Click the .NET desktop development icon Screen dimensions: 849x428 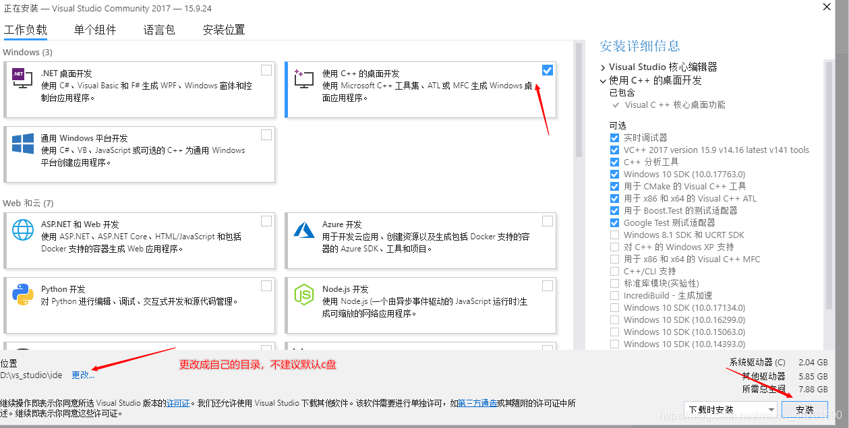coord(22,78)
